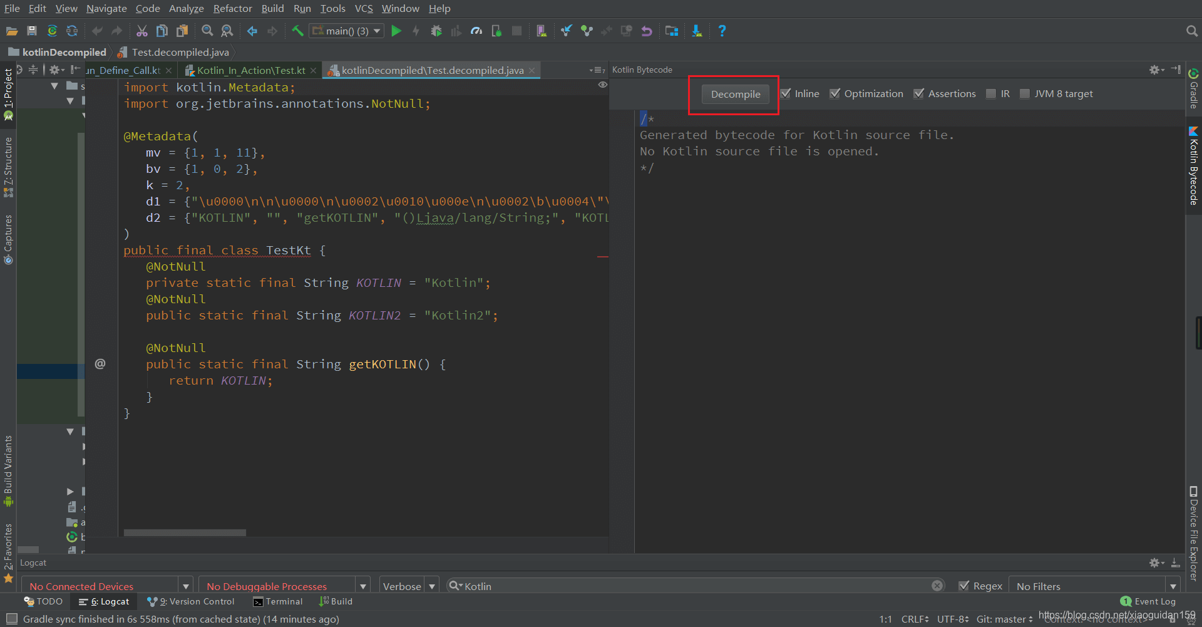
Task: Open the 9: Version Control tab
Action: pos(191,601)
